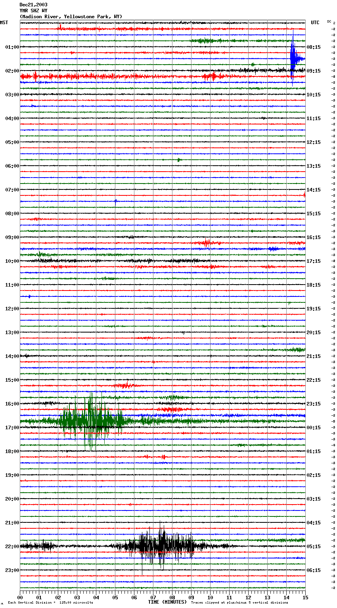Select the 12:00 MST time label
This screenshot has height=608, width=337.
(12, 309)
